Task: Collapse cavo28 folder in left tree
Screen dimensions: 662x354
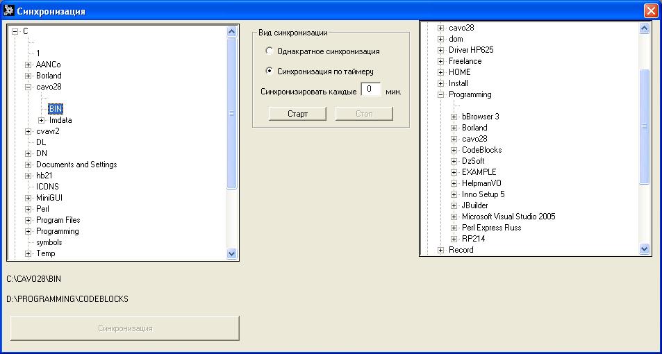Action: [x=28, y=87]
